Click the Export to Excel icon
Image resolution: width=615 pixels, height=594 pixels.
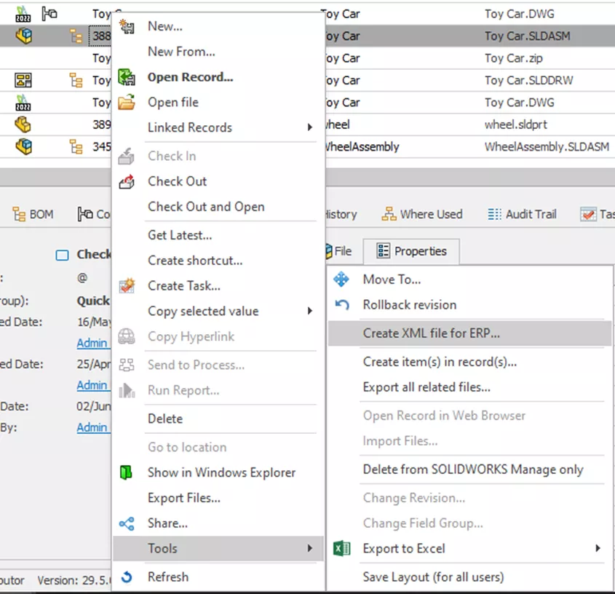click(341, 549)
